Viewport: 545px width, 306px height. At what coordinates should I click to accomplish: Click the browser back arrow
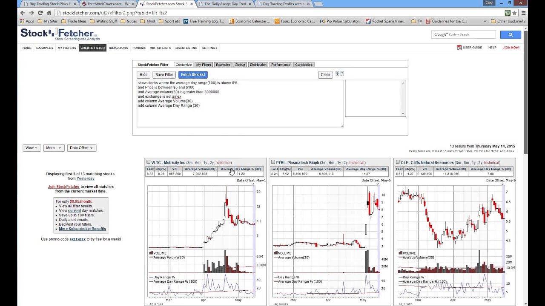[23, 13]
